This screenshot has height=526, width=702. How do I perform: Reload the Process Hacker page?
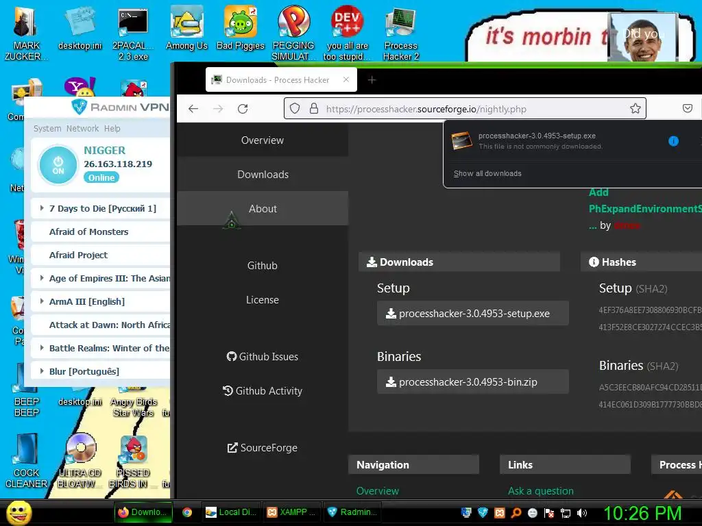(243, 109)
